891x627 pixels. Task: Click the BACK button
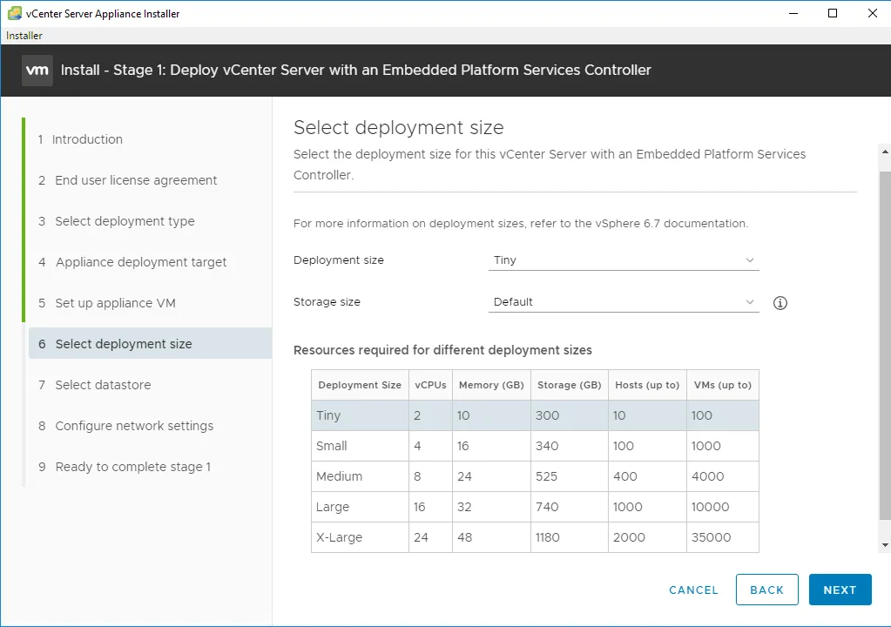(x=766, y=590)
